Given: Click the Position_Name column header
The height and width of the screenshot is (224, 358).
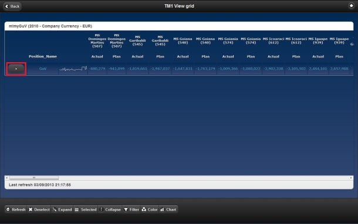Looking at the screenshot, I should 43,56.
